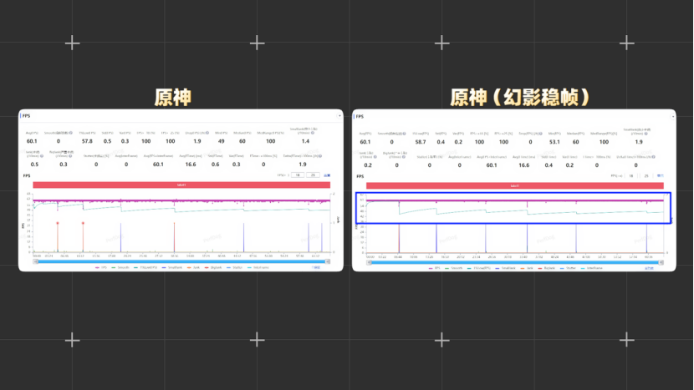The height and width of the screenshot is (390, 694).
Task: Toggle BigJank legend series in right chart
Action: [546, 268]
